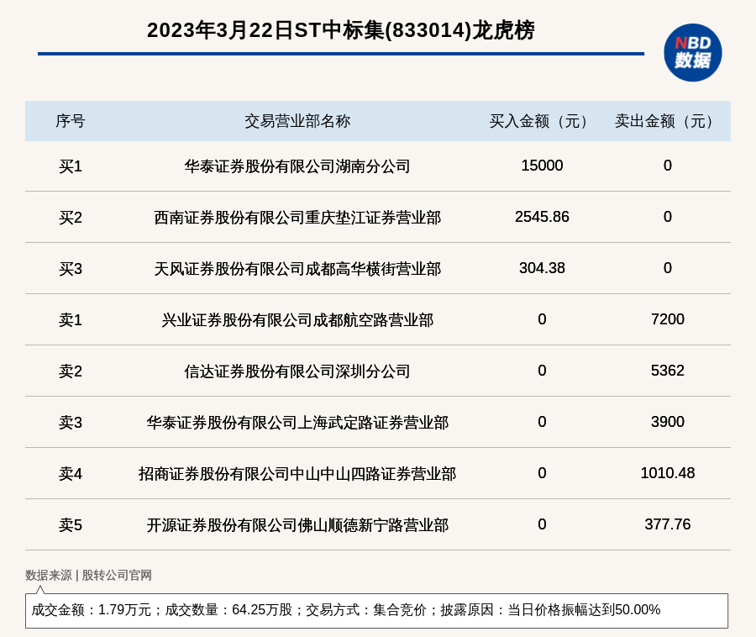Click the 买3 row sell amount 0
Screen dimensions: 756x637
point(667,267)
